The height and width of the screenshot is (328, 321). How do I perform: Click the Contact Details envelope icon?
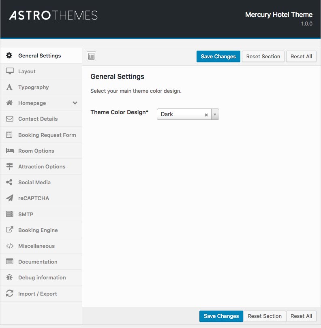10,119
